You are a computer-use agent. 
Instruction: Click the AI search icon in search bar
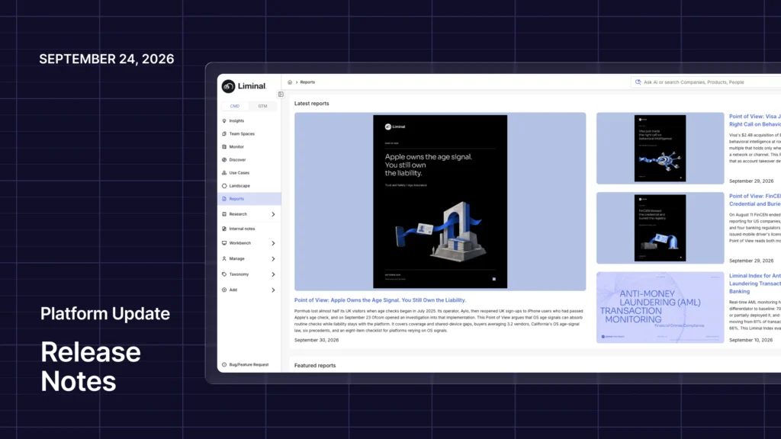pos(638,82)
